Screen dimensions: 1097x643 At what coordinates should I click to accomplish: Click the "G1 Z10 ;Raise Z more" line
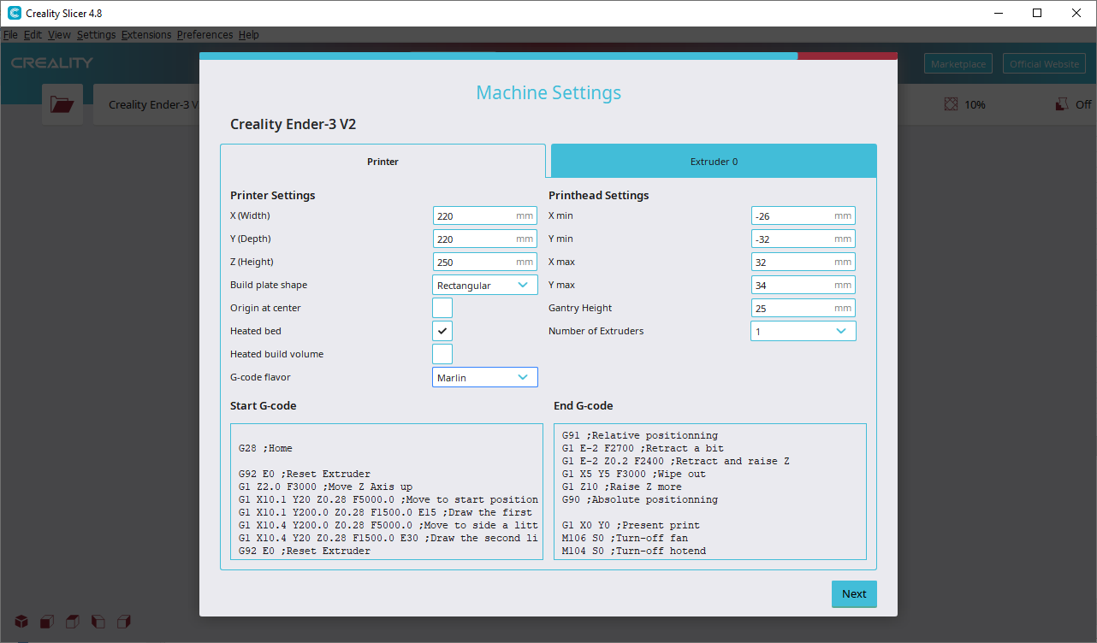pyautogui.click(x=622, y=487)
